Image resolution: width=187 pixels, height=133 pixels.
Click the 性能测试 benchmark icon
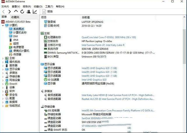[7, 106]
